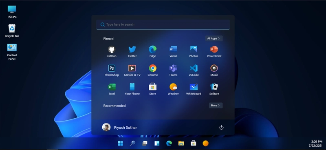Click the power button in Start menu
Viewport: 326px width, 150px height.
point(221,127)
